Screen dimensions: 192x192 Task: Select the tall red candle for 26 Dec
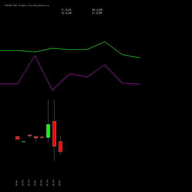[x=54, y=134]
